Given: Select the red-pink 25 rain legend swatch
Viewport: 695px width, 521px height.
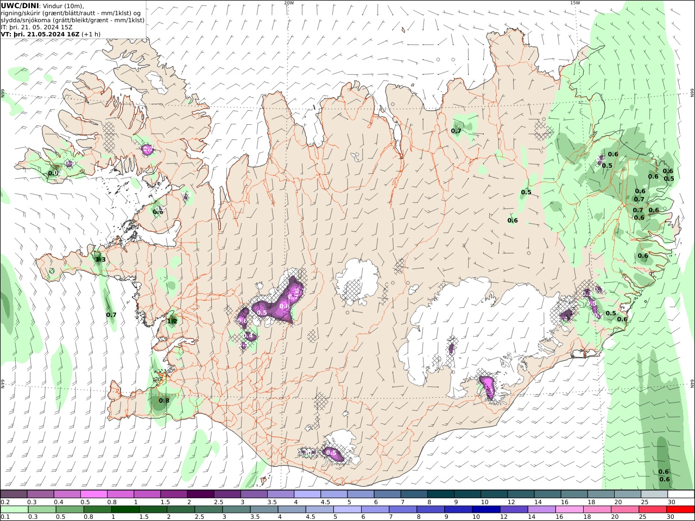Looking at the screenshot, I should point(652,510).
